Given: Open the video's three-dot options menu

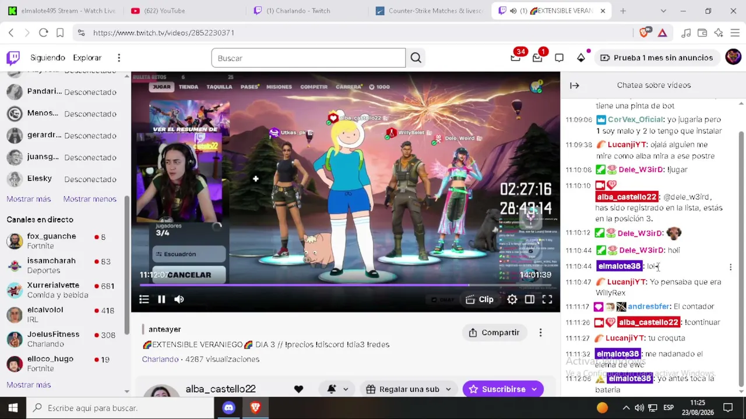Looking at the screenshot, I should click(x=540, y=332).
